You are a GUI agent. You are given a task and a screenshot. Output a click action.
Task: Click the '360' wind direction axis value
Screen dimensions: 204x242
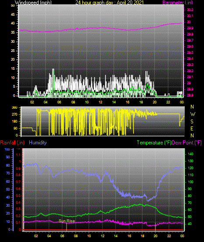(x=14, y=108)
